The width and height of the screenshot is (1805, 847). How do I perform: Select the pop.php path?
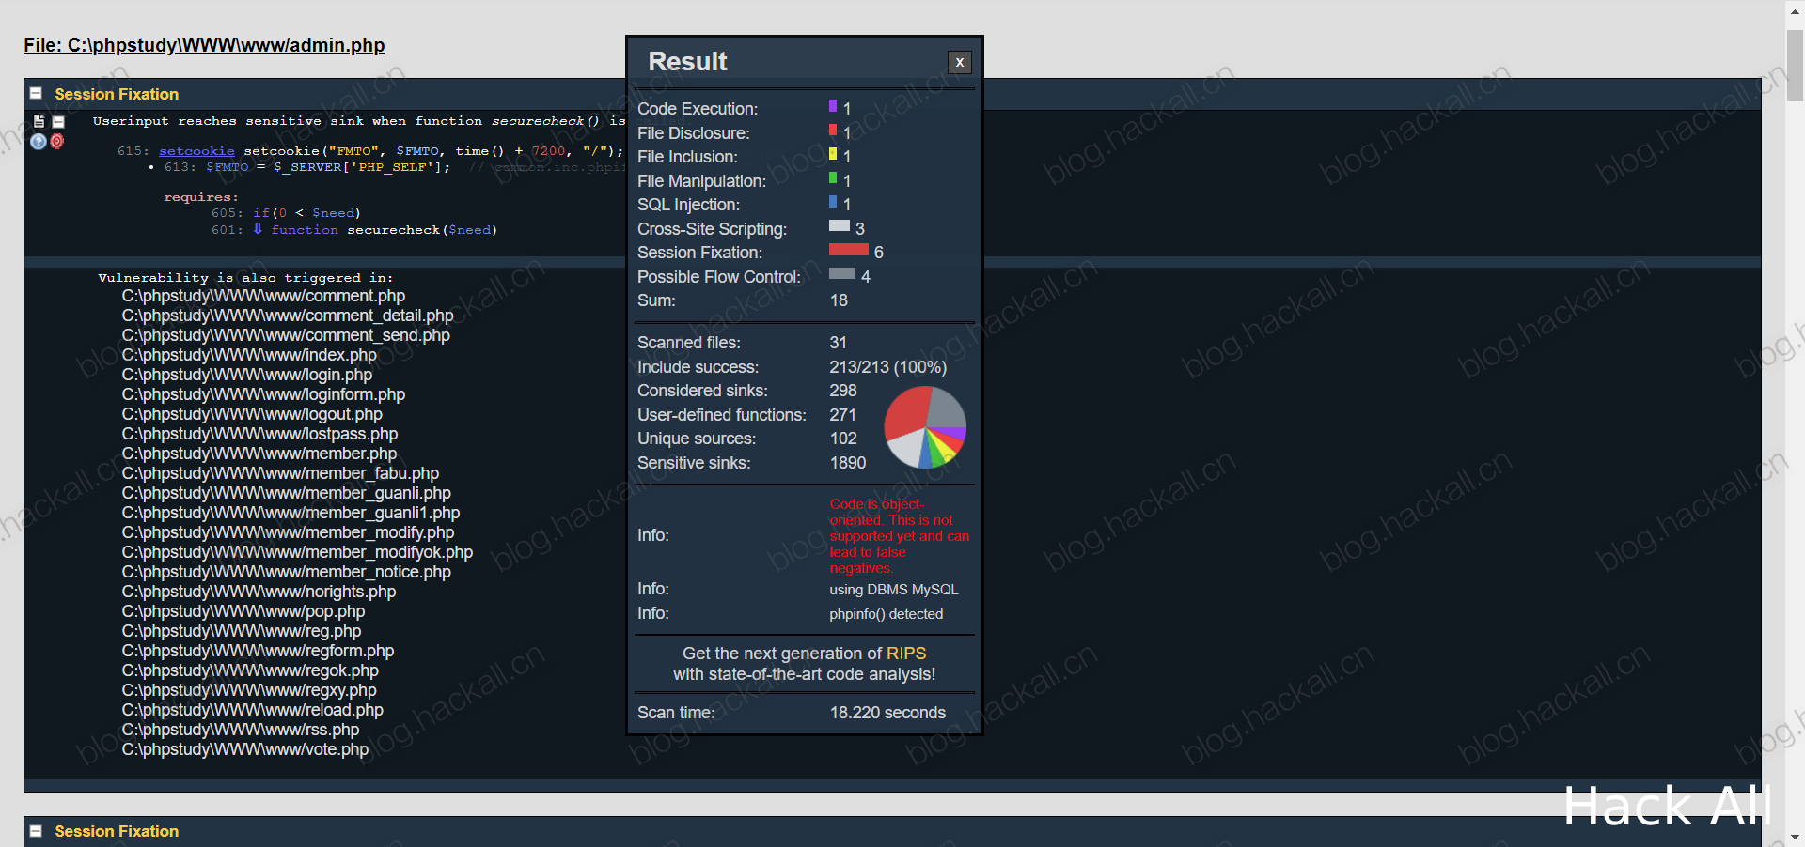pyautogui.click(x=243, y=611)
